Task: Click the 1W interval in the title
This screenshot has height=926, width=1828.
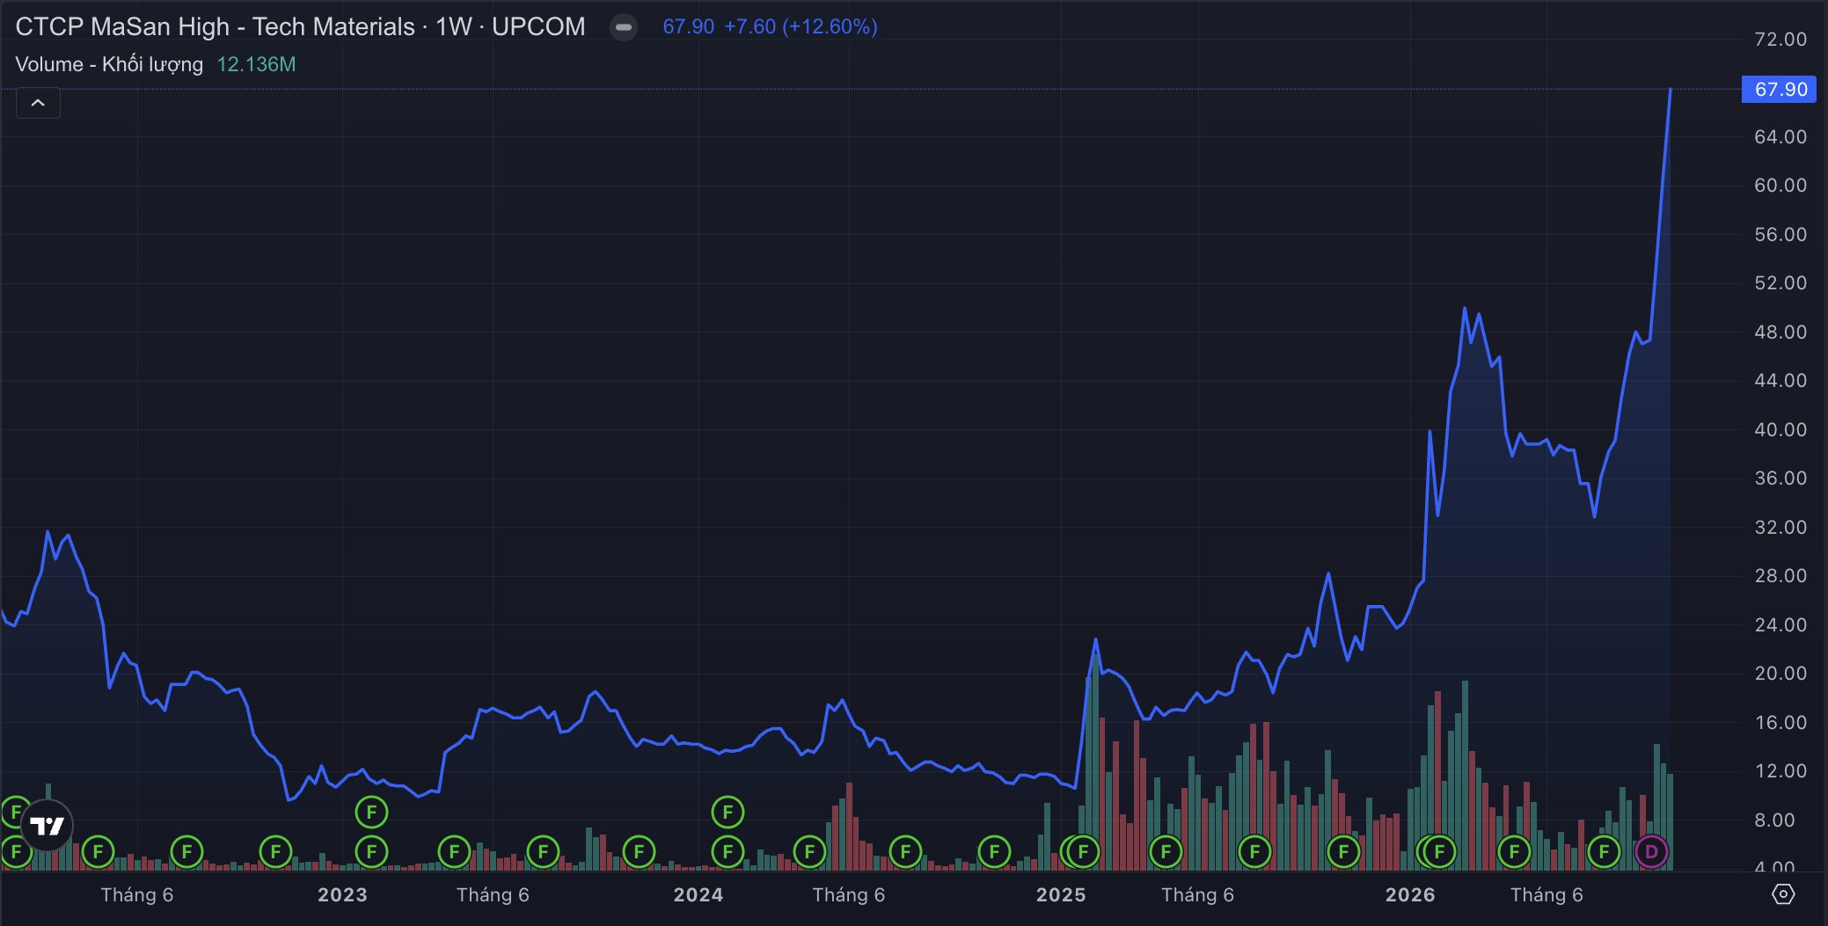Action: [454, 26]
